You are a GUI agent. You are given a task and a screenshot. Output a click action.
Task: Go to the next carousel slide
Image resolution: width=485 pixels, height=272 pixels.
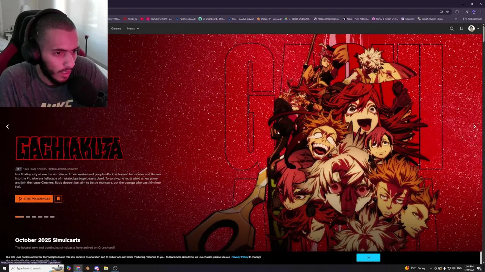(474, 127)
